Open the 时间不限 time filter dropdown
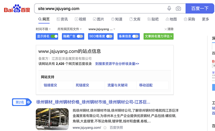The height and width of the screenshot is (131, 215). pyautogui.click(x=43, y=29)
